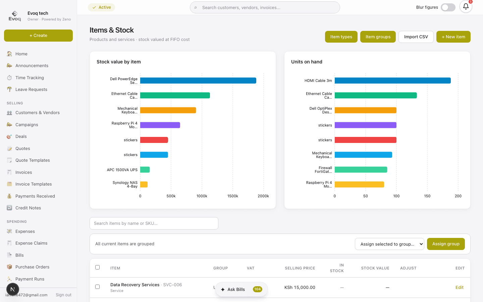The width and height of the screenshot is (483, 302).
Task: Click the Sign out link
Action: tap(63, 295)
